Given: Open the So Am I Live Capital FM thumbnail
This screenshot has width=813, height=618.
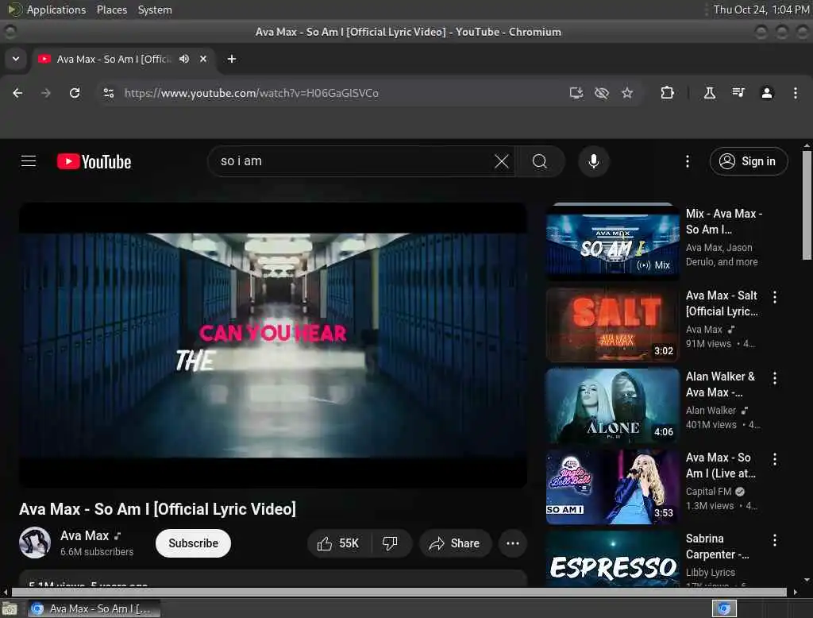Looking at the screenshot, I should (x=612, y=487).
